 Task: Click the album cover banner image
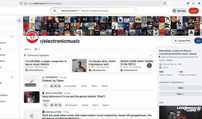[x=113, y=26]
